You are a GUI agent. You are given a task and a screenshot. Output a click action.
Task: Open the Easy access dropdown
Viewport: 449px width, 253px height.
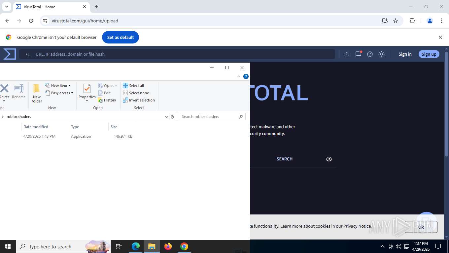tap(59, 93)
